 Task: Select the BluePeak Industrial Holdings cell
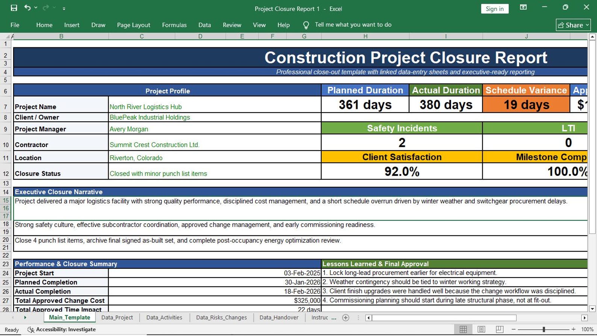coord(215,117)
